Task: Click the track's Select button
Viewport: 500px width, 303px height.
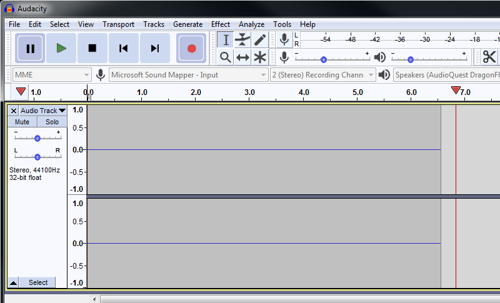Action: point(38,282)
